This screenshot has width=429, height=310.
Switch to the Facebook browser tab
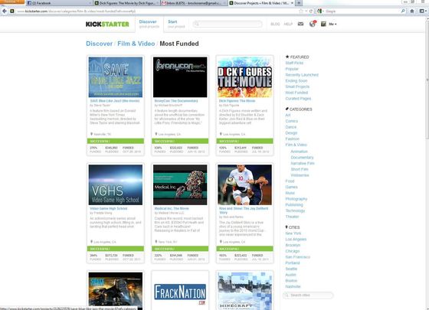pos(59,3)
